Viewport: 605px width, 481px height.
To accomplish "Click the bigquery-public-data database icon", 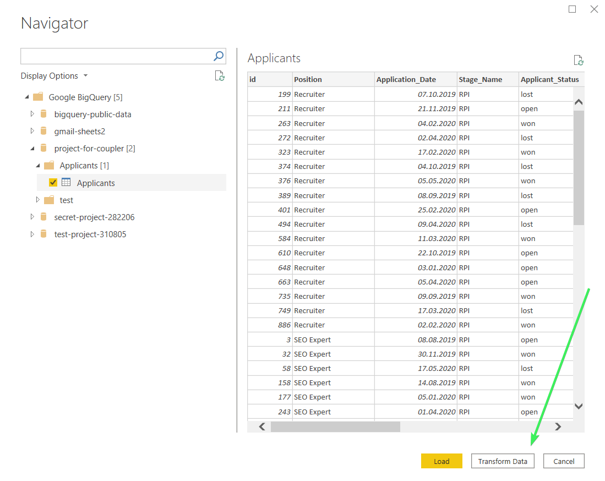I will click(43, 114).
